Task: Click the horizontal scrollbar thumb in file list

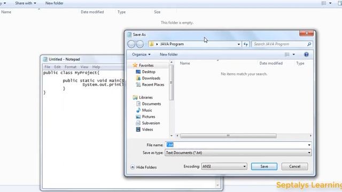Action: coord(228,135)
